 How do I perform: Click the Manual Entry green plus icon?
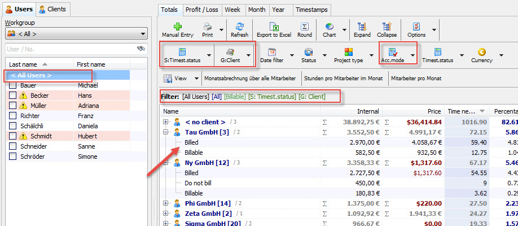(x=178, y=27)
